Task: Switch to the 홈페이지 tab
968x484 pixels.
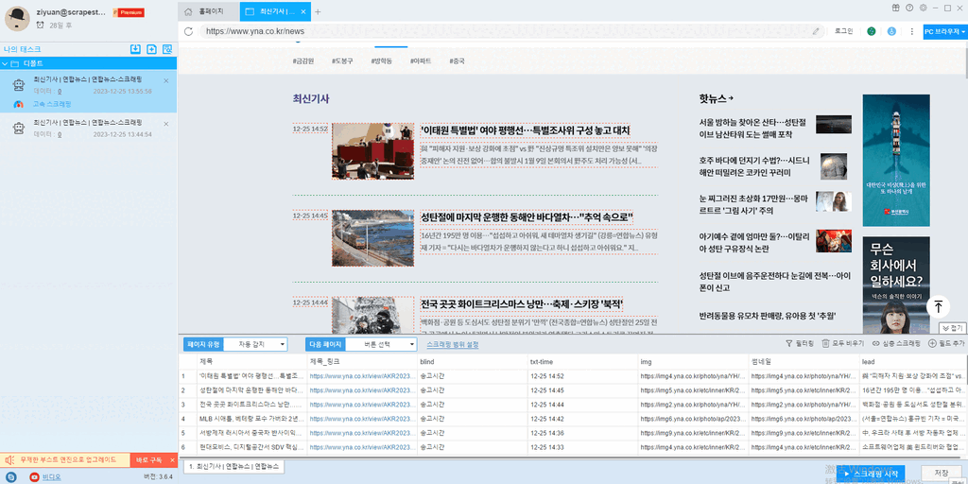Action: [x=209, y=11]
